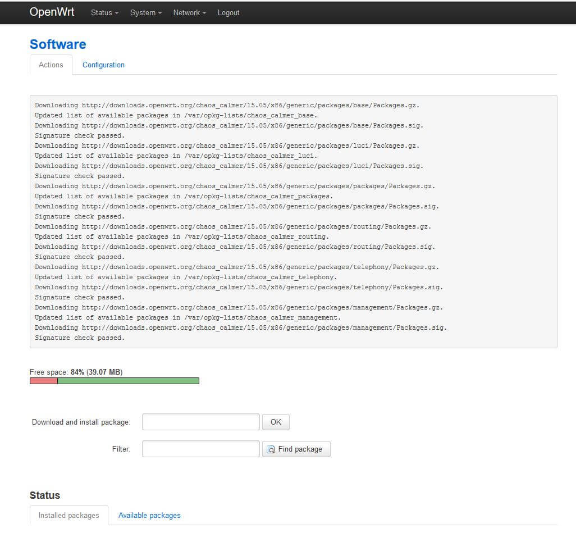Click the log line for base/Packages.gz download
This screenshot has width=576, height=537.
pyautogui.click(x=227, y=105)
